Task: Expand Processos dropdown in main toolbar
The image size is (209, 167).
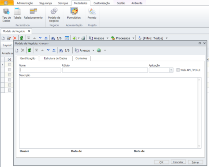Action: (x=133, y=38)
